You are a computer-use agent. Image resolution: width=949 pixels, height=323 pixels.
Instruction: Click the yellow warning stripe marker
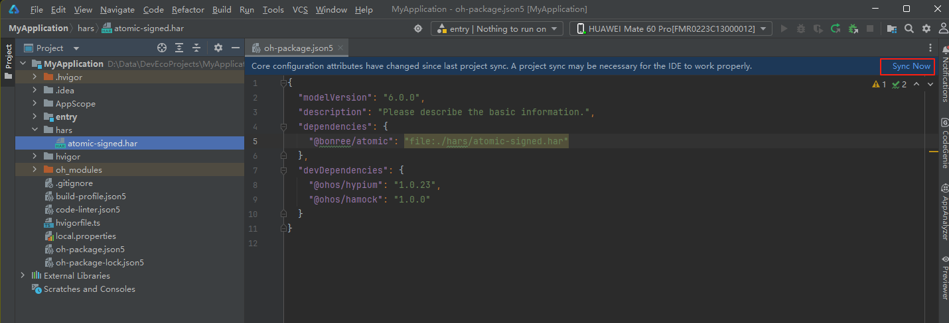933,152
